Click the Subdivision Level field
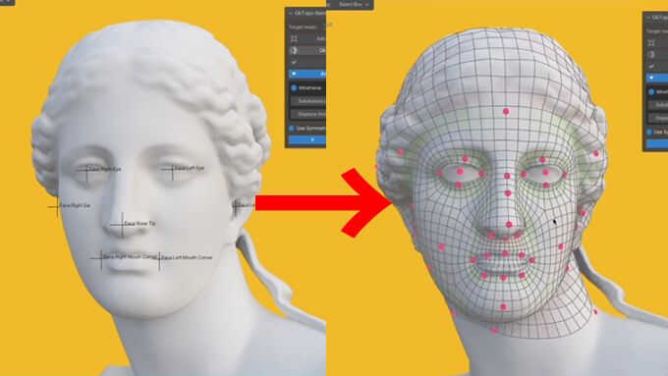The width and height of the screenshot is (668, 376). [308, 101]
